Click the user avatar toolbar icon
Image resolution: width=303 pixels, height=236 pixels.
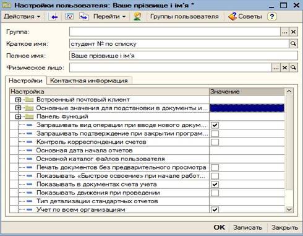137,17
